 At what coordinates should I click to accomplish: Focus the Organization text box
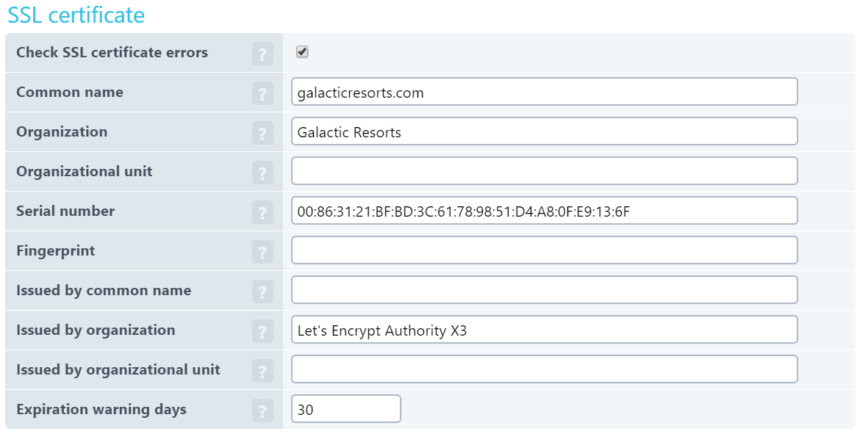[x=544, y=131]
